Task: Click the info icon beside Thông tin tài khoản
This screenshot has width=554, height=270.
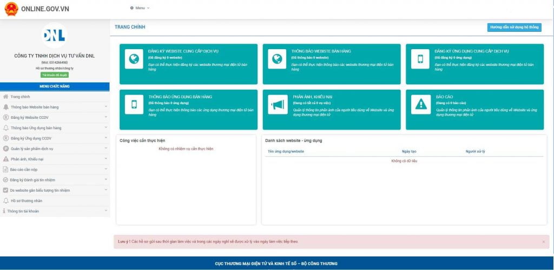Action: [x=4, y=211]
